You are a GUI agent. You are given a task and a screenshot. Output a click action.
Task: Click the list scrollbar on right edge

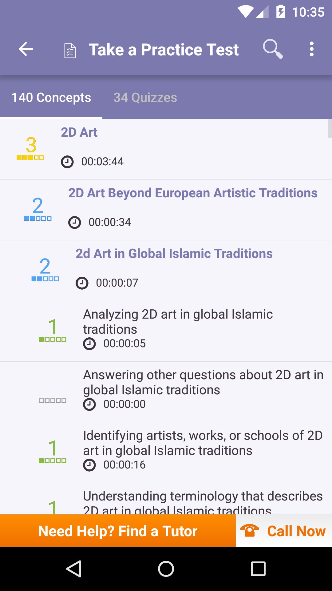click(x=330, y=128)
